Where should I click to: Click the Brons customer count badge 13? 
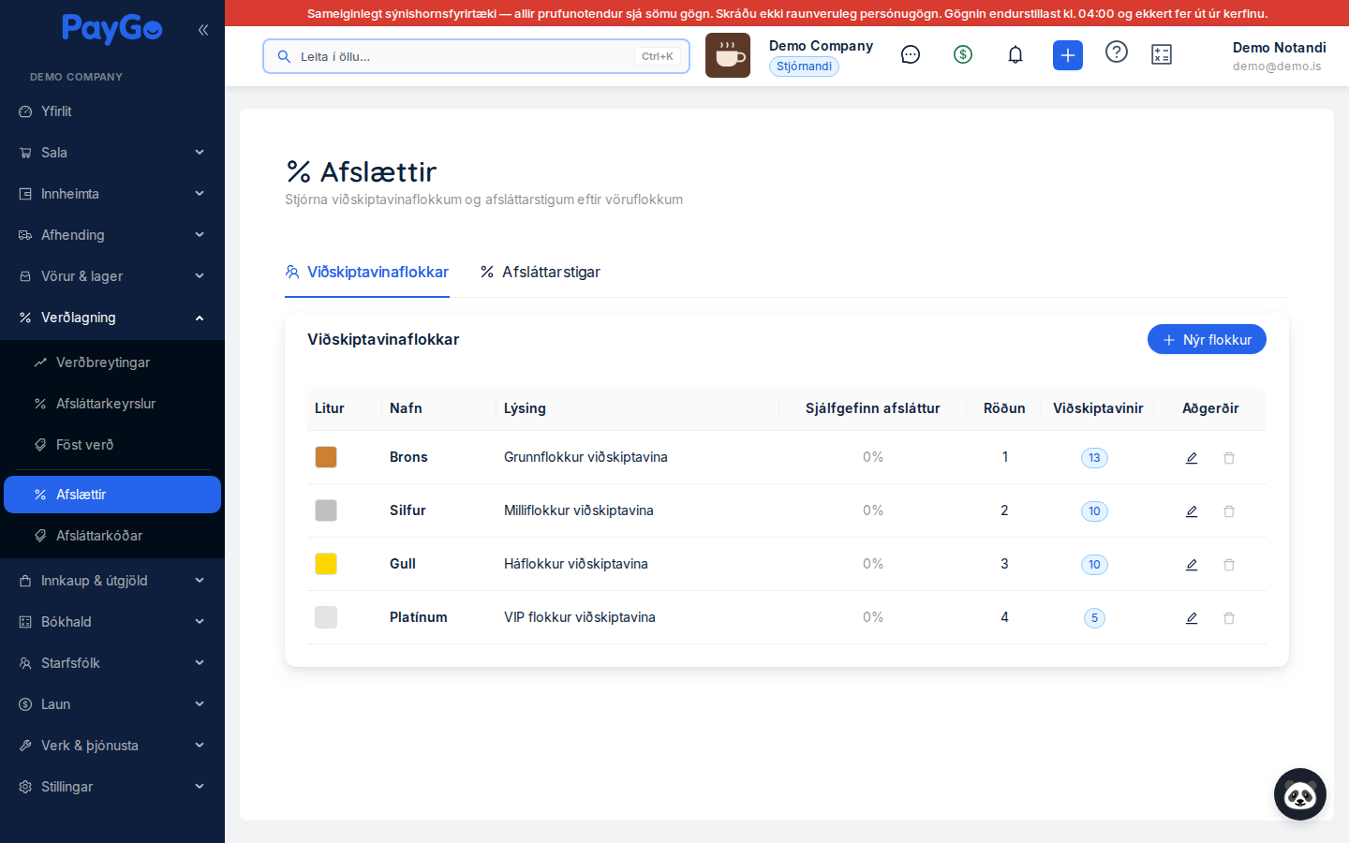click(1094, 458)
